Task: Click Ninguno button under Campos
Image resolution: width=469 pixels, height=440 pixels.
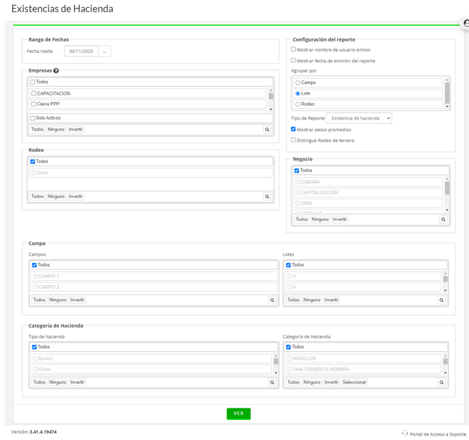Action: coord(57,300)
